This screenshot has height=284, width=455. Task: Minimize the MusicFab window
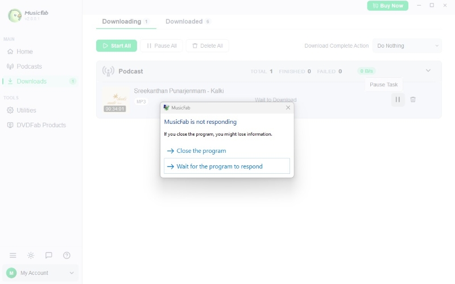coord(419,6)
